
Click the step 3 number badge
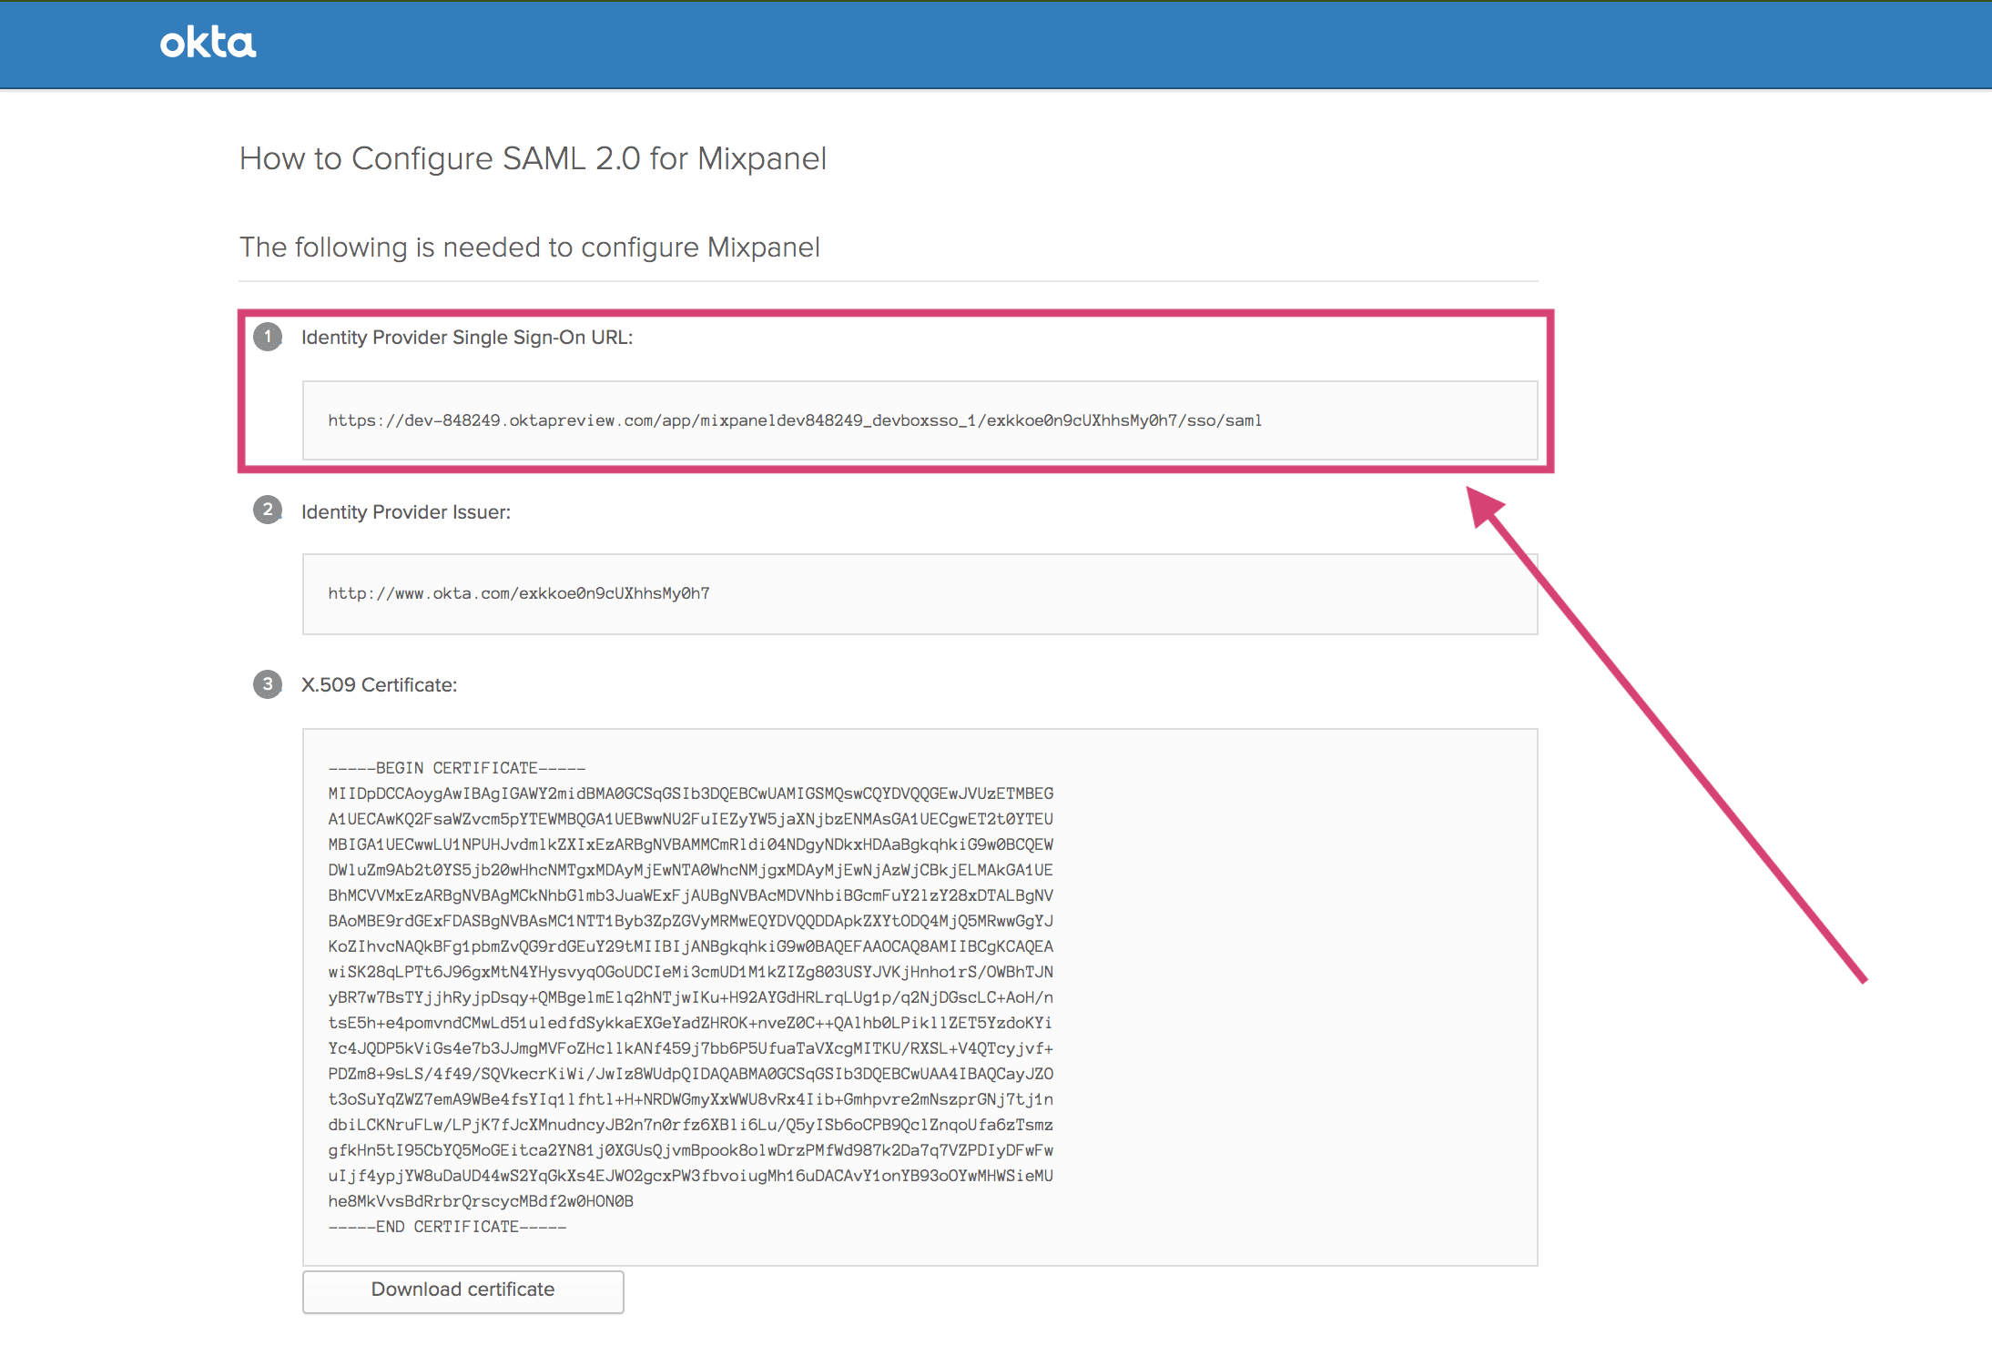(268, 684)
